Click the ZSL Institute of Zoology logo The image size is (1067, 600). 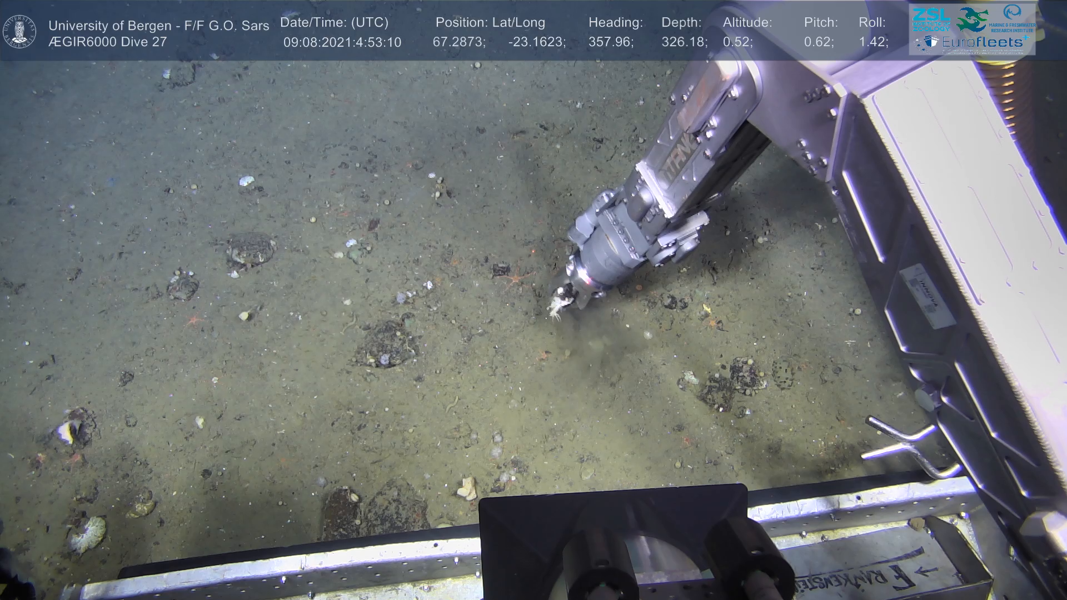click(x=931, y=19)
